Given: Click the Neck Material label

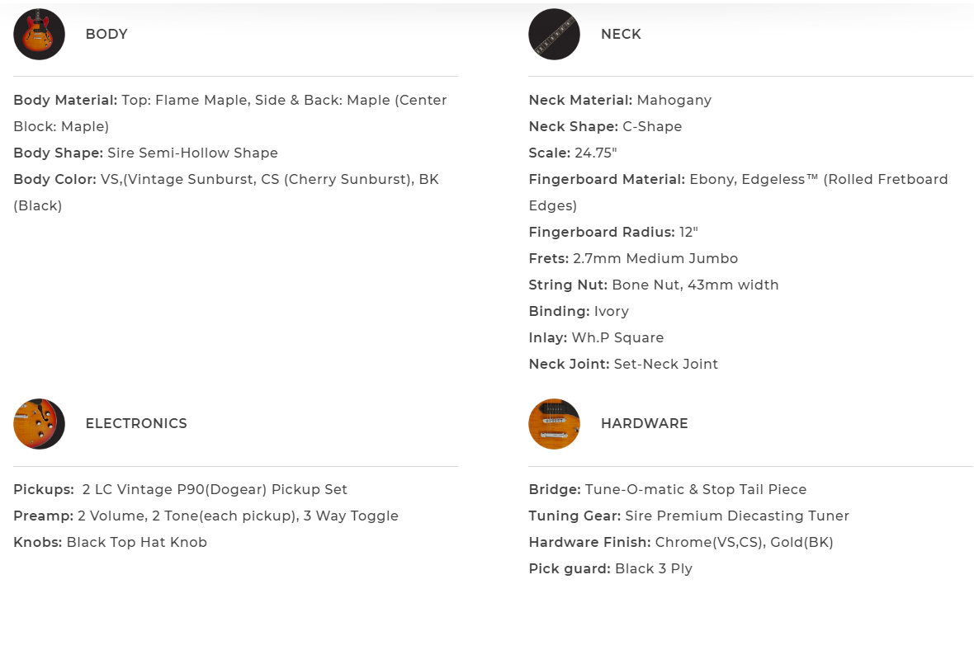Looking at the screenshot, I should coord(580,101).
